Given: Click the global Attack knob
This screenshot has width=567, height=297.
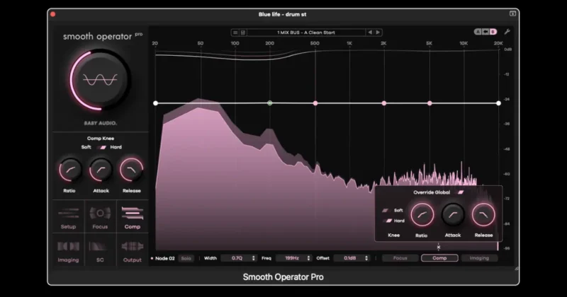Looking at the screenshot, I should coord(101,170).
